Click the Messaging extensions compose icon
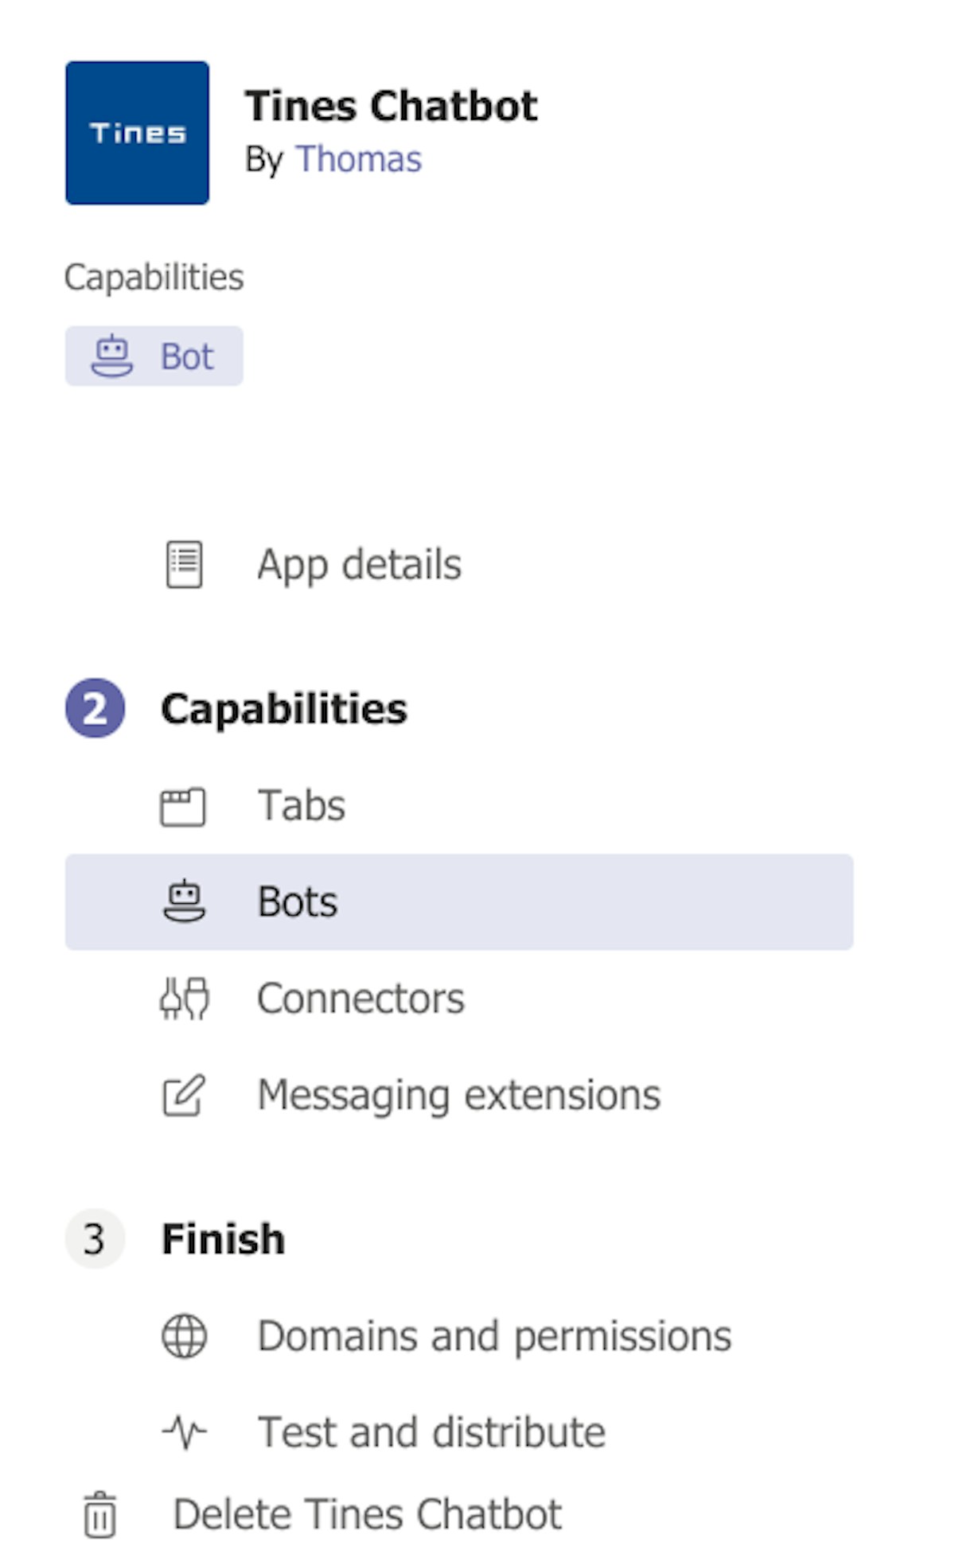Screen dimensions: 955x1558 click(184, 1096)
